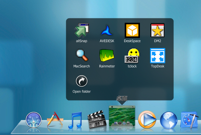Click the grass desktop stack thumbnail
The image size is (201, 135).
pos(122,116)
